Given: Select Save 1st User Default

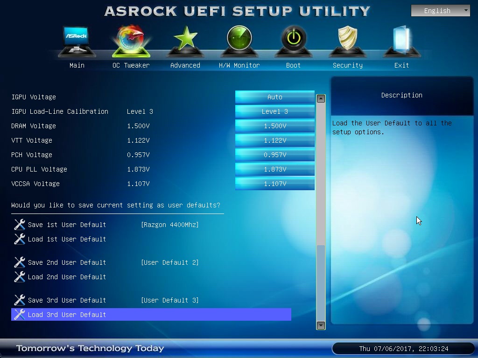Looking at the screenshot, I should (x=67, y=225).
